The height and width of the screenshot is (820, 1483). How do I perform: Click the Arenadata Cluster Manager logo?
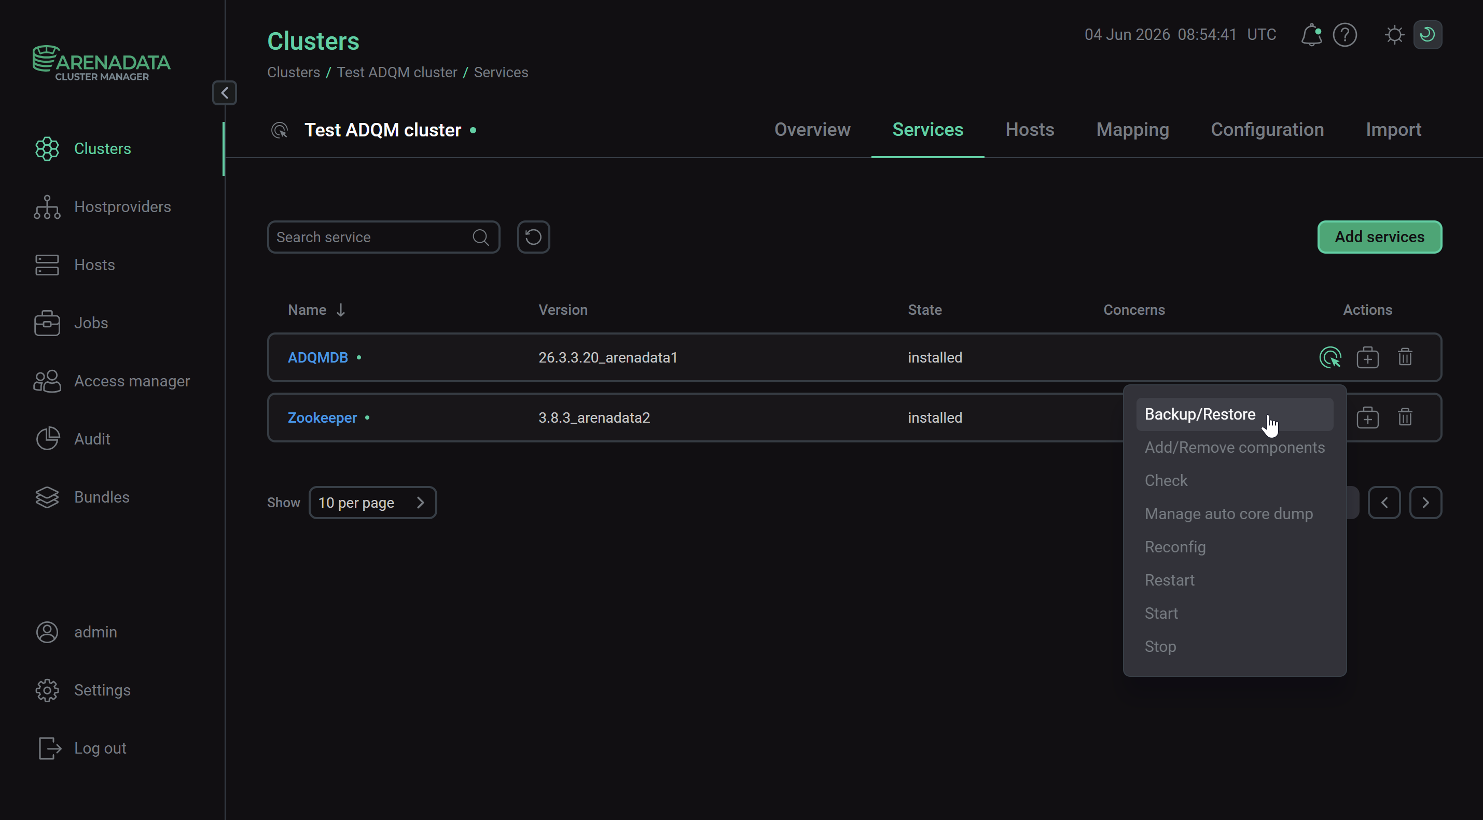101,63
